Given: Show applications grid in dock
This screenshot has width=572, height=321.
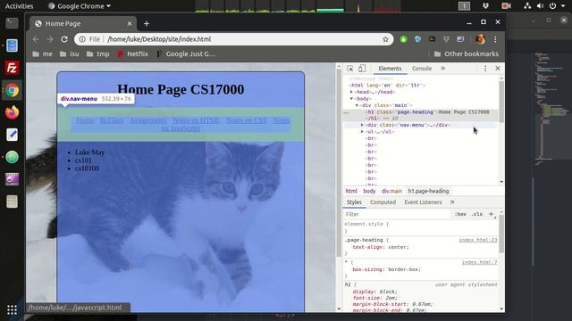Looking at the screenshot, I should point(12,309).
